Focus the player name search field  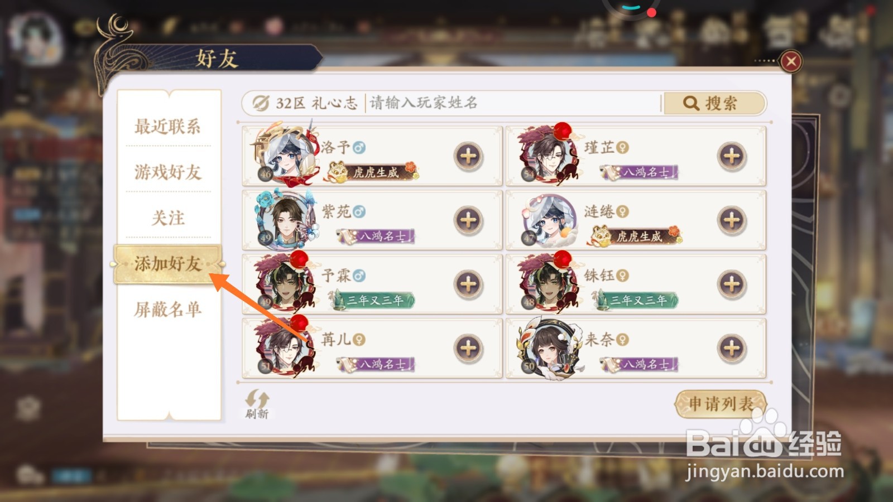(513, 103)
